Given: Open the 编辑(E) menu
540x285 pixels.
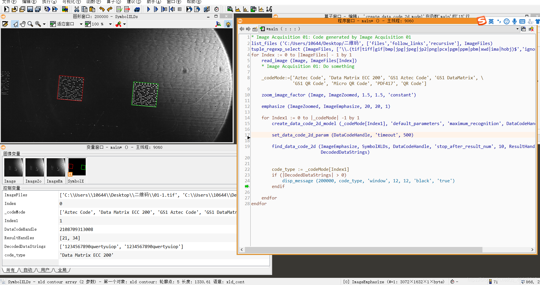Looking at the screenshot, I should tap(29, 2).
